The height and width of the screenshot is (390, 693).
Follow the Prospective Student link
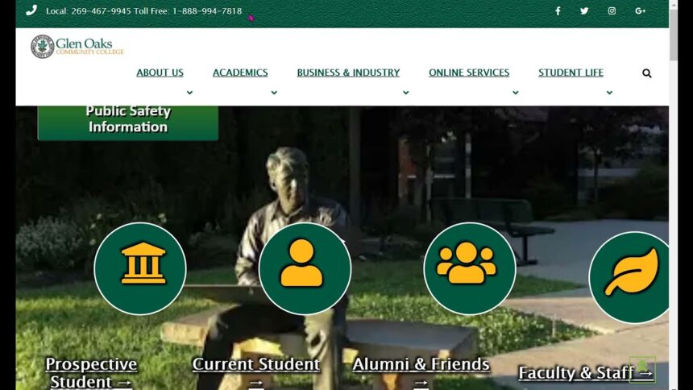click(x=91, y=372)
